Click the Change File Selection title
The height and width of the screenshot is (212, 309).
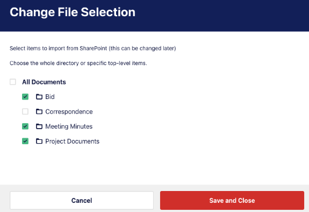tap(73, 12)
